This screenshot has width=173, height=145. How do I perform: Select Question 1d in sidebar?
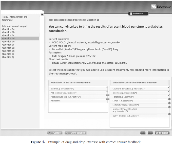pyautogui.click(x=20, y=39)
